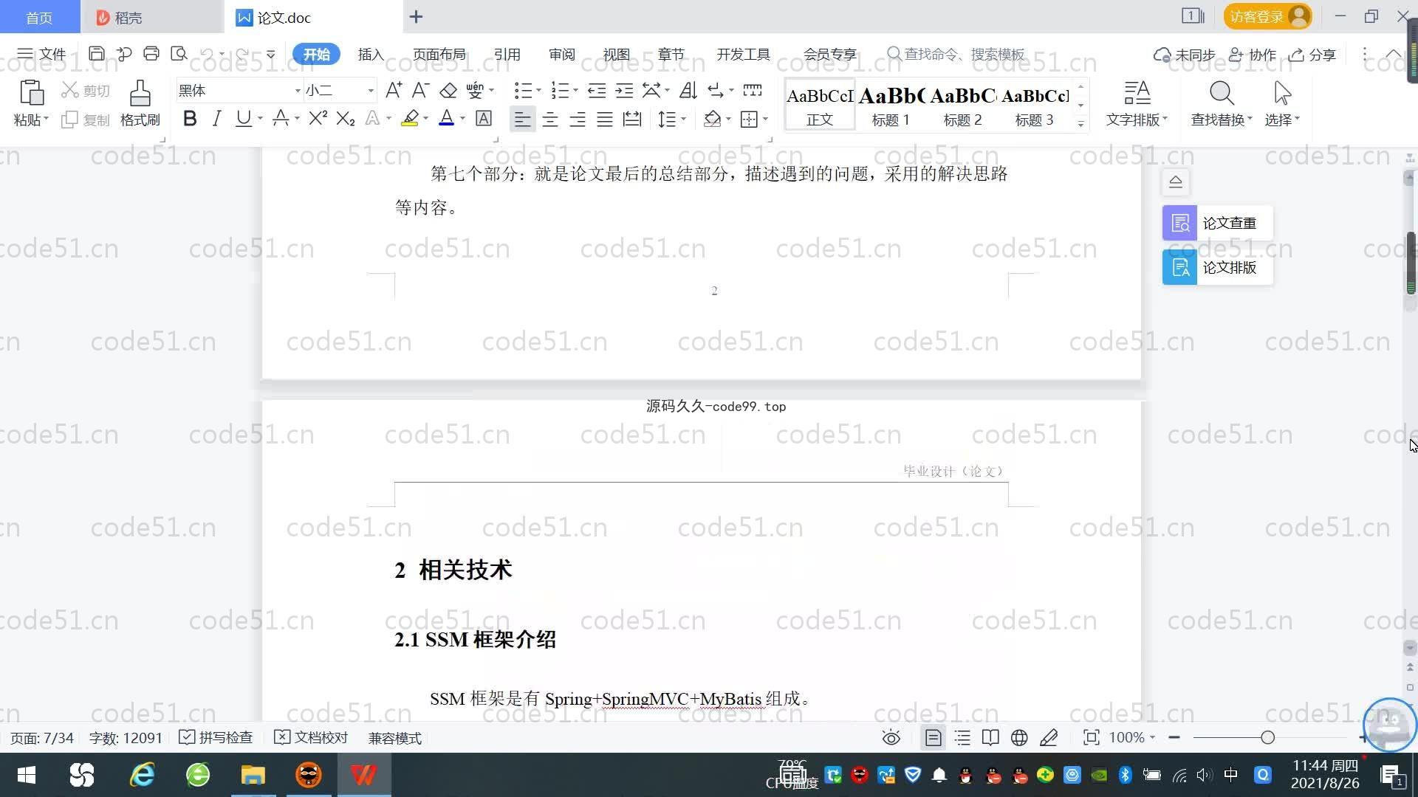This screenshot has width=1418, height=797.
Task: Toggle left text alignment
Action: [x=522, y=119]
